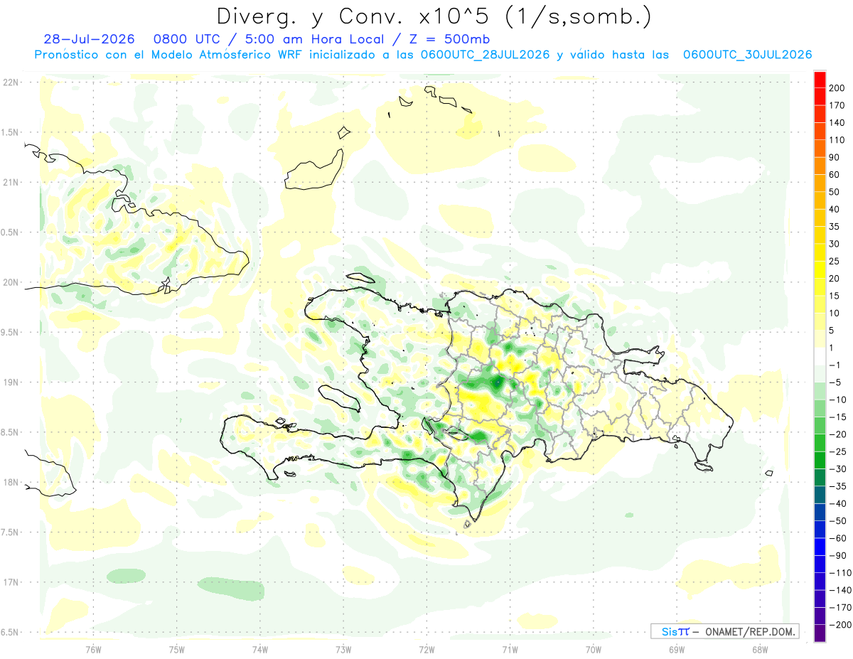Click the longitude label '69W'
The height and width of the screenshot is (659, 853).
(677, 649)
